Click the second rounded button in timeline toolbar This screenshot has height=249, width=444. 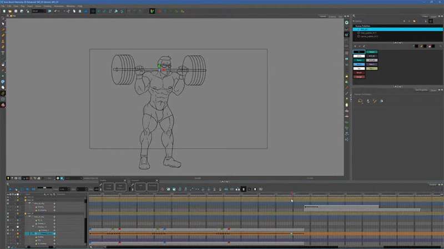click(120, 186)
